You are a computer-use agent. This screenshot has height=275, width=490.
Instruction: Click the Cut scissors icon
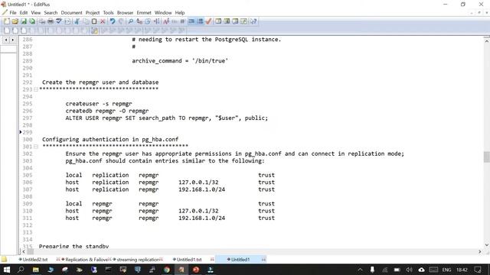click(x=77, y=21)
